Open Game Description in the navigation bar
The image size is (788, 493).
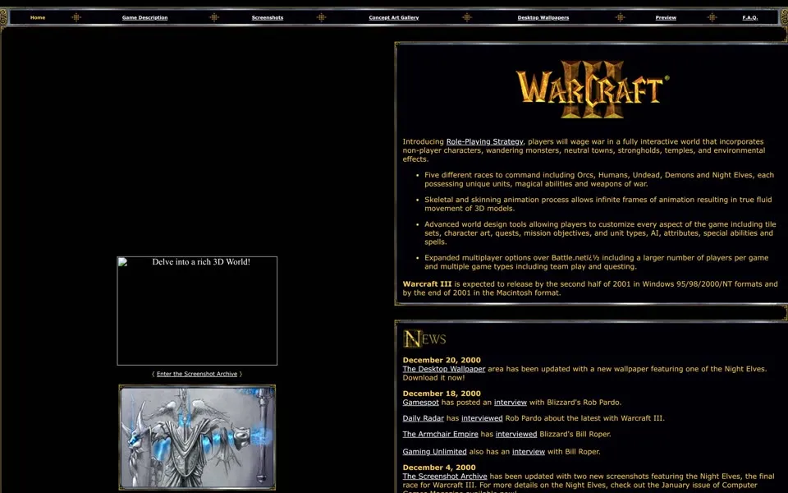click(x=144, y=17)
